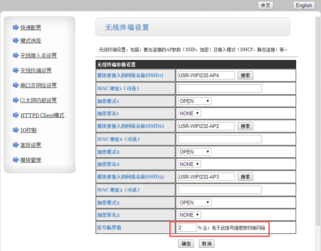This screenshot has height=251, width=321.
Task: Switch language to English
Action: (x=304, y=5)
